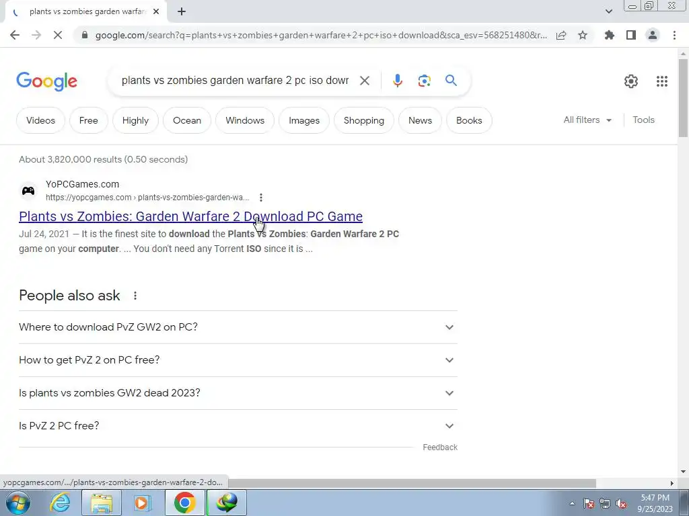689x516 pixels.
Task: Open the Google apps grid
Action: pos(662,81)
